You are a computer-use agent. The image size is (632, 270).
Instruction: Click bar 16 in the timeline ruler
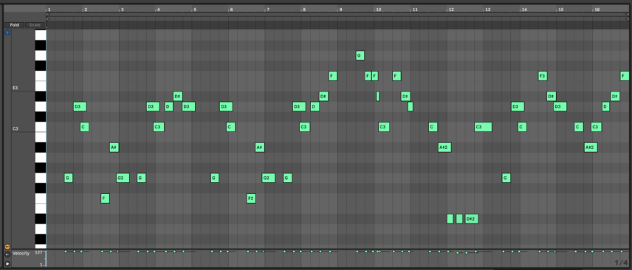tap(597, 10)
